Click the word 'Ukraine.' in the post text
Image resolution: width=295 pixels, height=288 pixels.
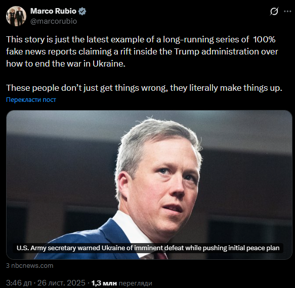coord(109,64)
